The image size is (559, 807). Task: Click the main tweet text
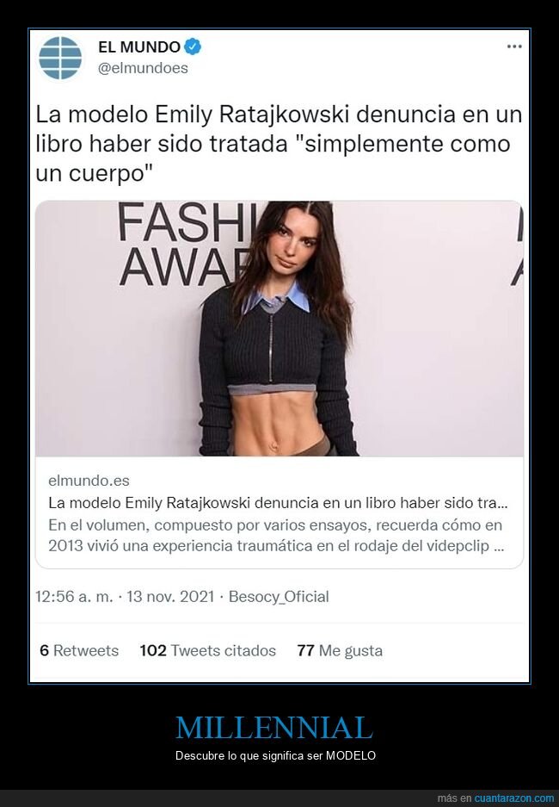[279, 144]
